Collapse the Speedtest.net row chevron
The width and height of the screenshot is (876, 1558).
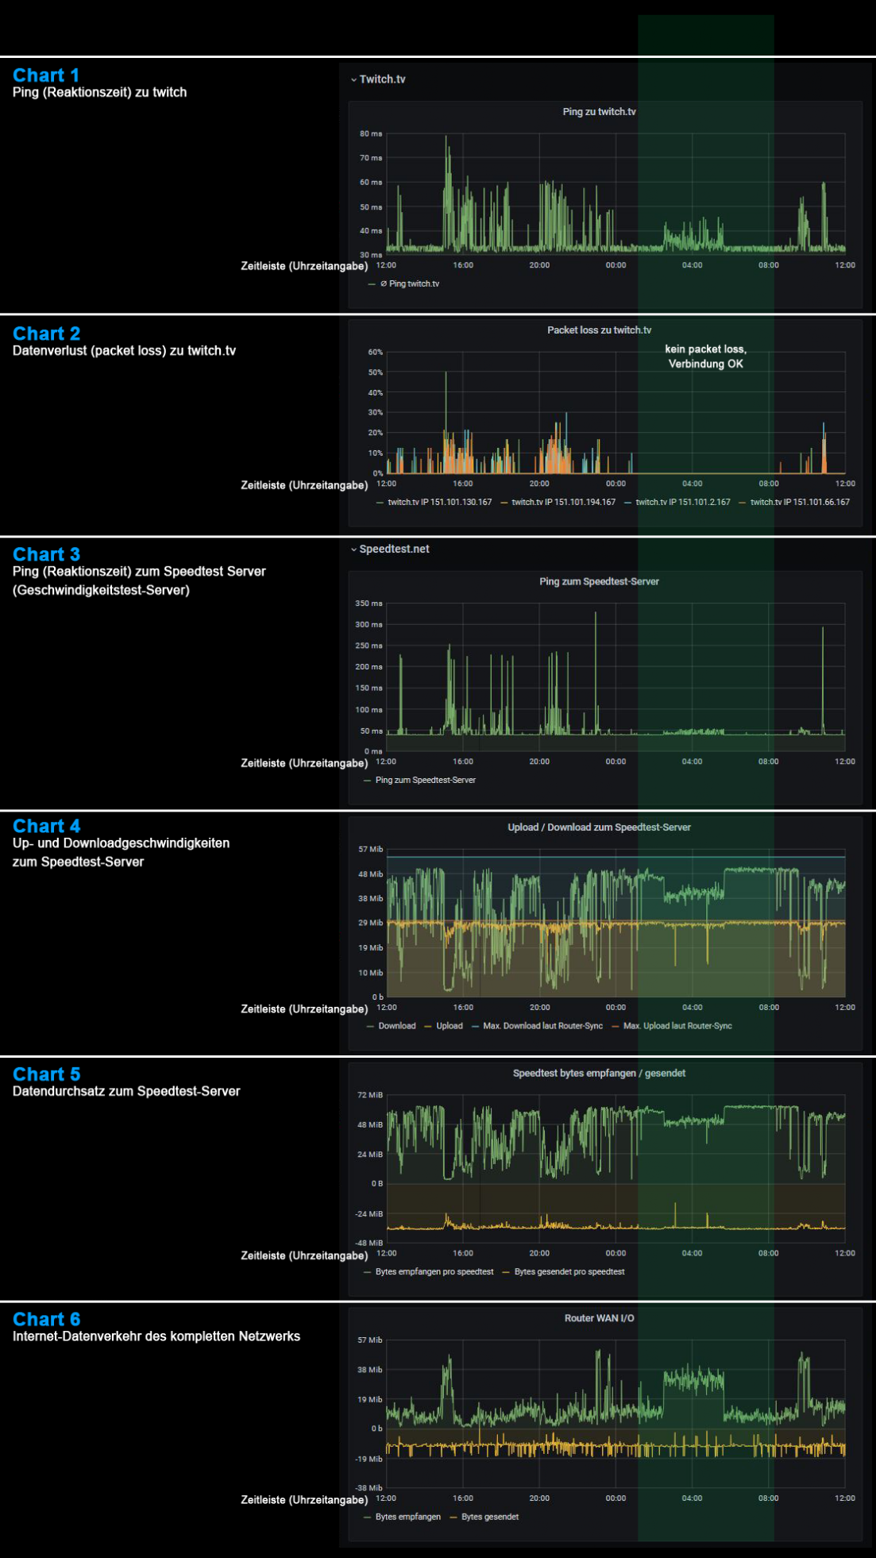[353, 550]
